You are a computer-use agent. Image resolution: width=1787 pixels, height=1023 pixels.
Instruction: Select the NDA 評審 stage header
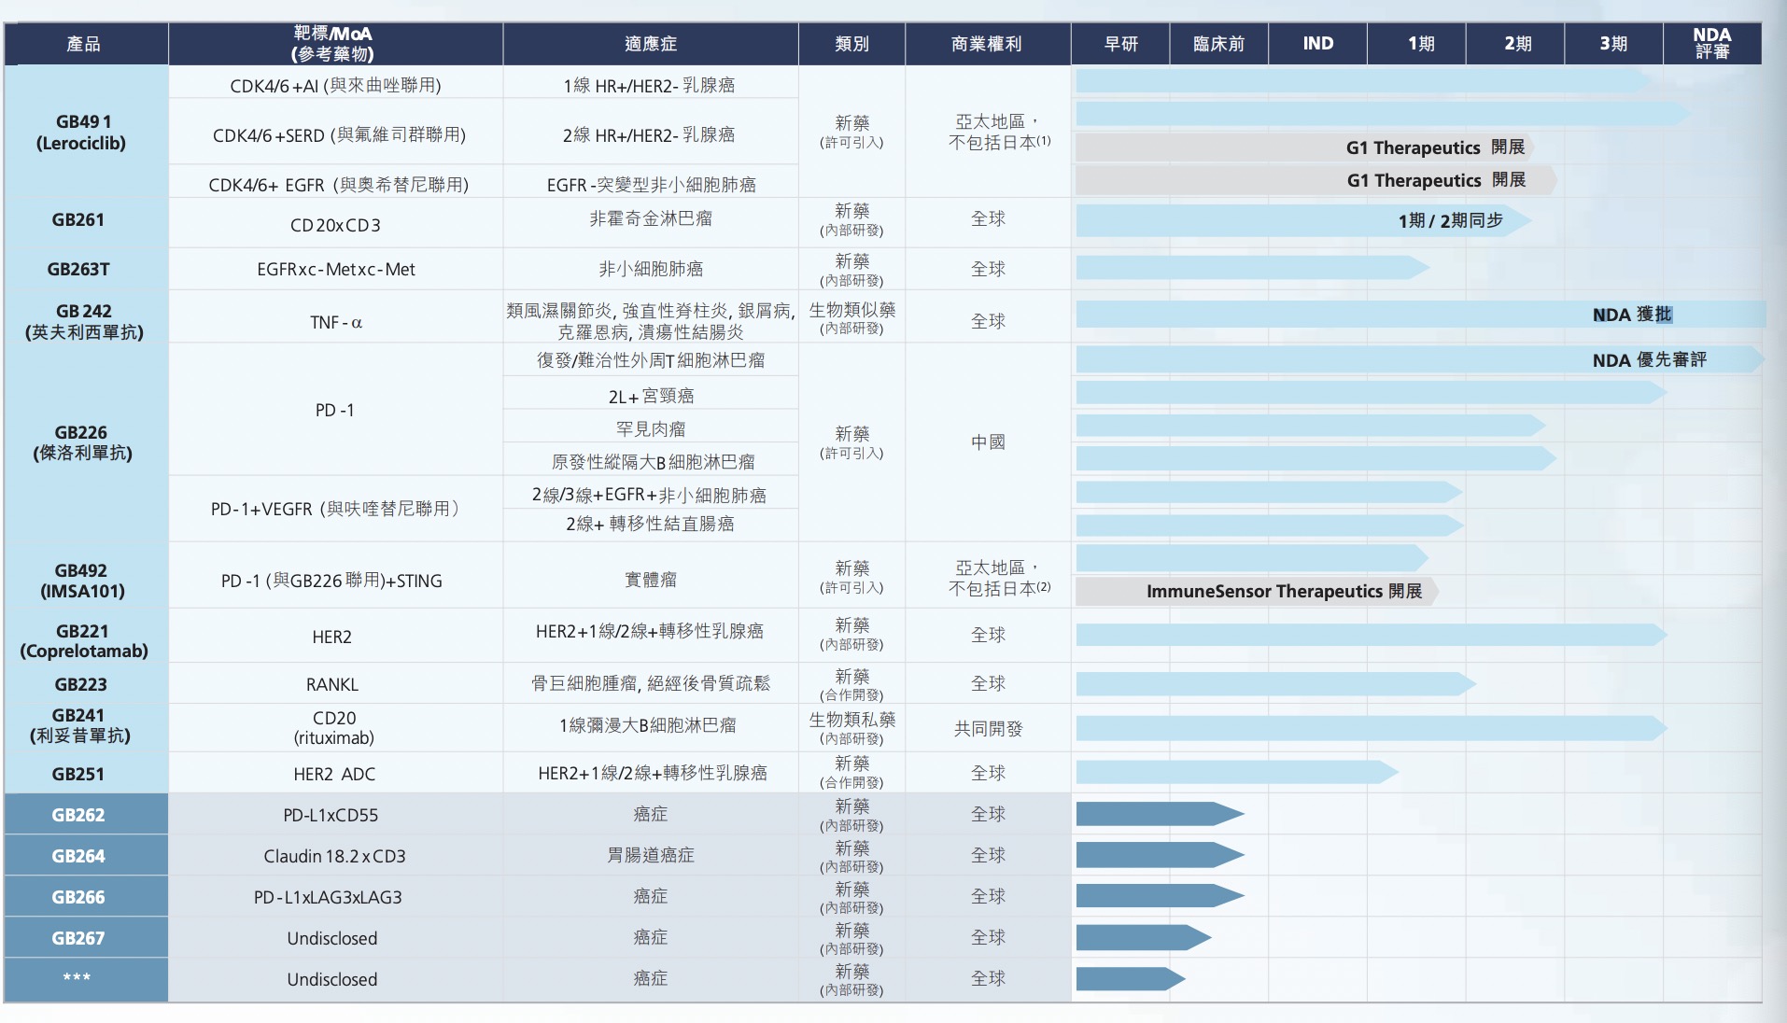[x=1712, y=44]
